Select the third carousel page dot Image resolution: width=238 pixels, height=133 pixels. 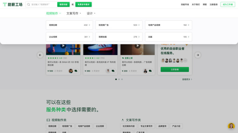(122, 79)
